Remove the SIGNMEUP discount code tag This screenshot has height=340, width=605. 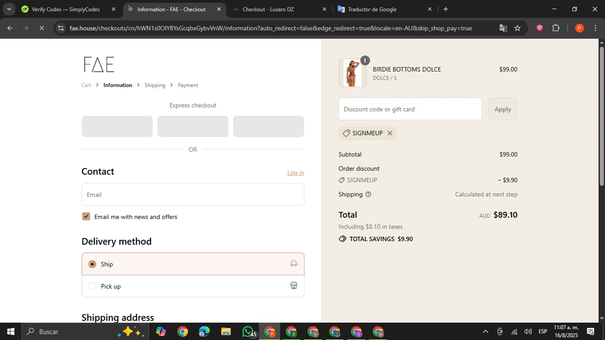pos(390,133)
